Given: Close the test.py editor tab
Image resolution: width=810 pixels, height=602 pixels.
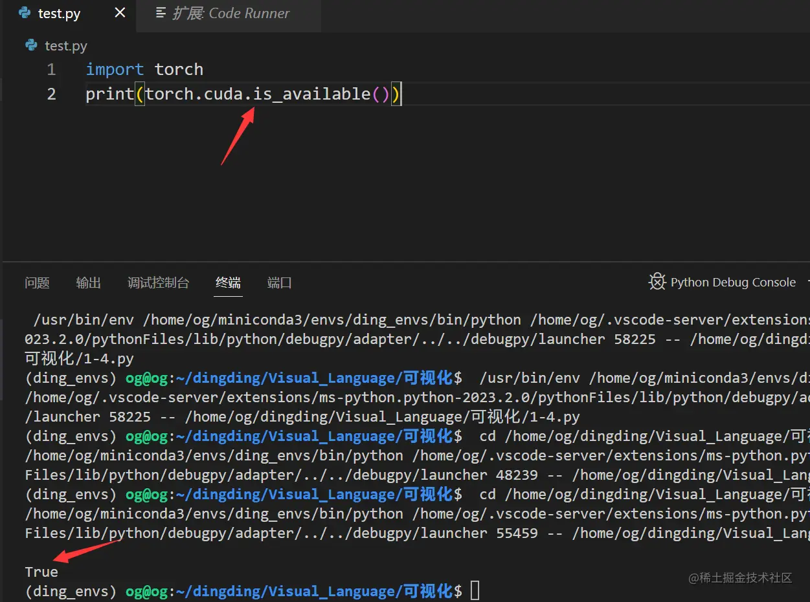Looking at the screenshot, I should tap(120, 13).
